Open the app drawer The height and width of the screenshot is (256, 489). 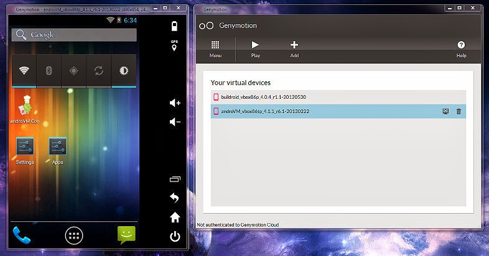point(74,235)
